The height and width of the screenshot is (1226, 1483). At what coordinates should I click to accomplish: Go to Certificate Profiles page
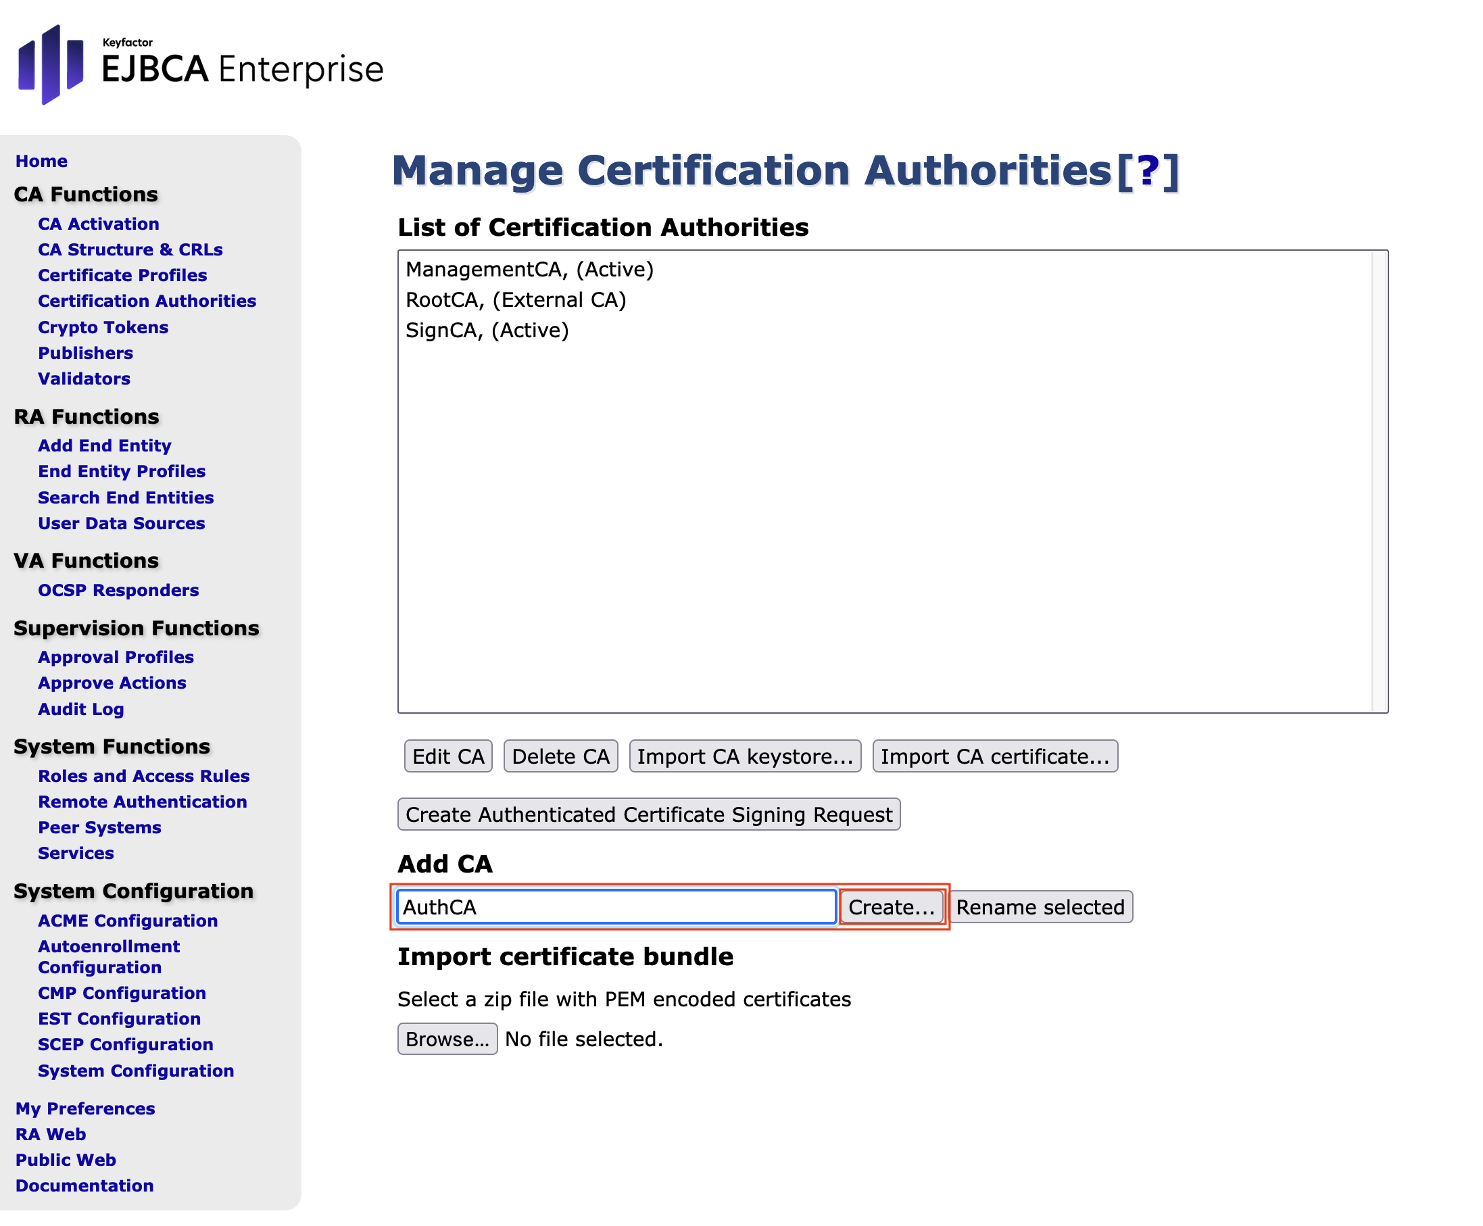tap(122, 274)
